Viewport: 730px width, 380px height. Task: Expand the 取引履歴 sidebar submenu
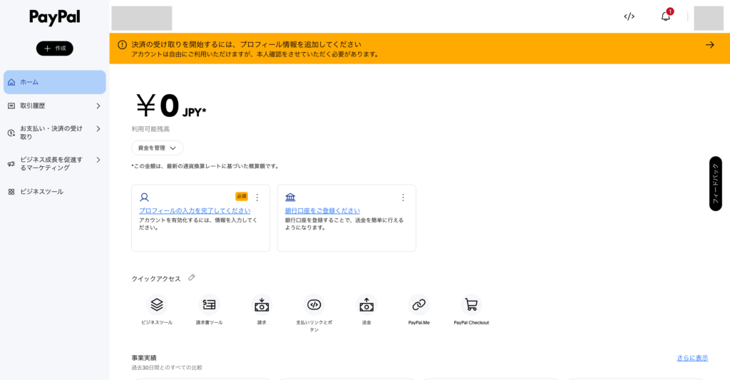tap(98, 106)
